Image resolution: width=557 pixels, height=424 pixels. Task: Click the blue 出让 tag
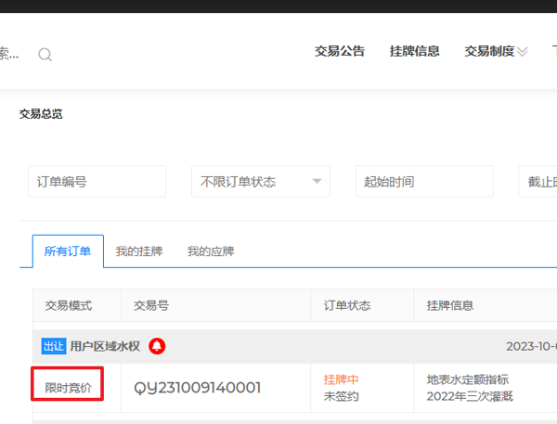tap(53, 346)
